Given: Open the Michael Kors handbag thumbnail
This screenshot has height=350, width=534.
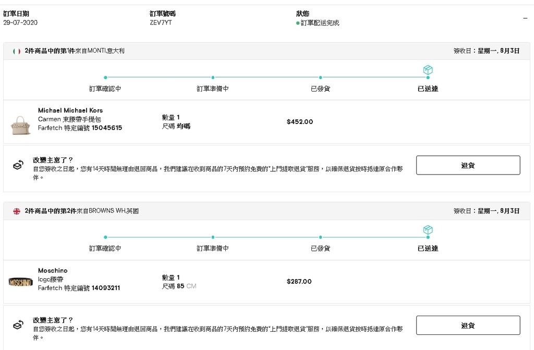Looking at the screenshot, I should pyautogui.click(x=20, y=125).
